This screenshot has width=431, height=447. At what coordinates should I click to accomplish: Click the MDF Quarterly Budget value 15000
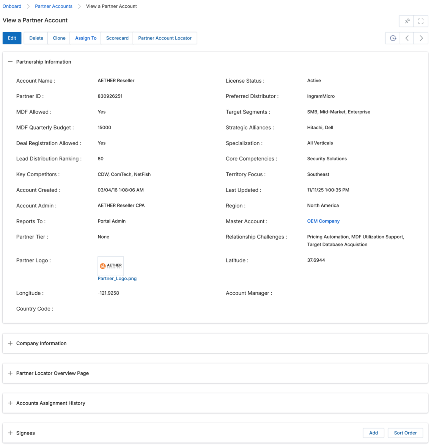(x=104, y=128)
